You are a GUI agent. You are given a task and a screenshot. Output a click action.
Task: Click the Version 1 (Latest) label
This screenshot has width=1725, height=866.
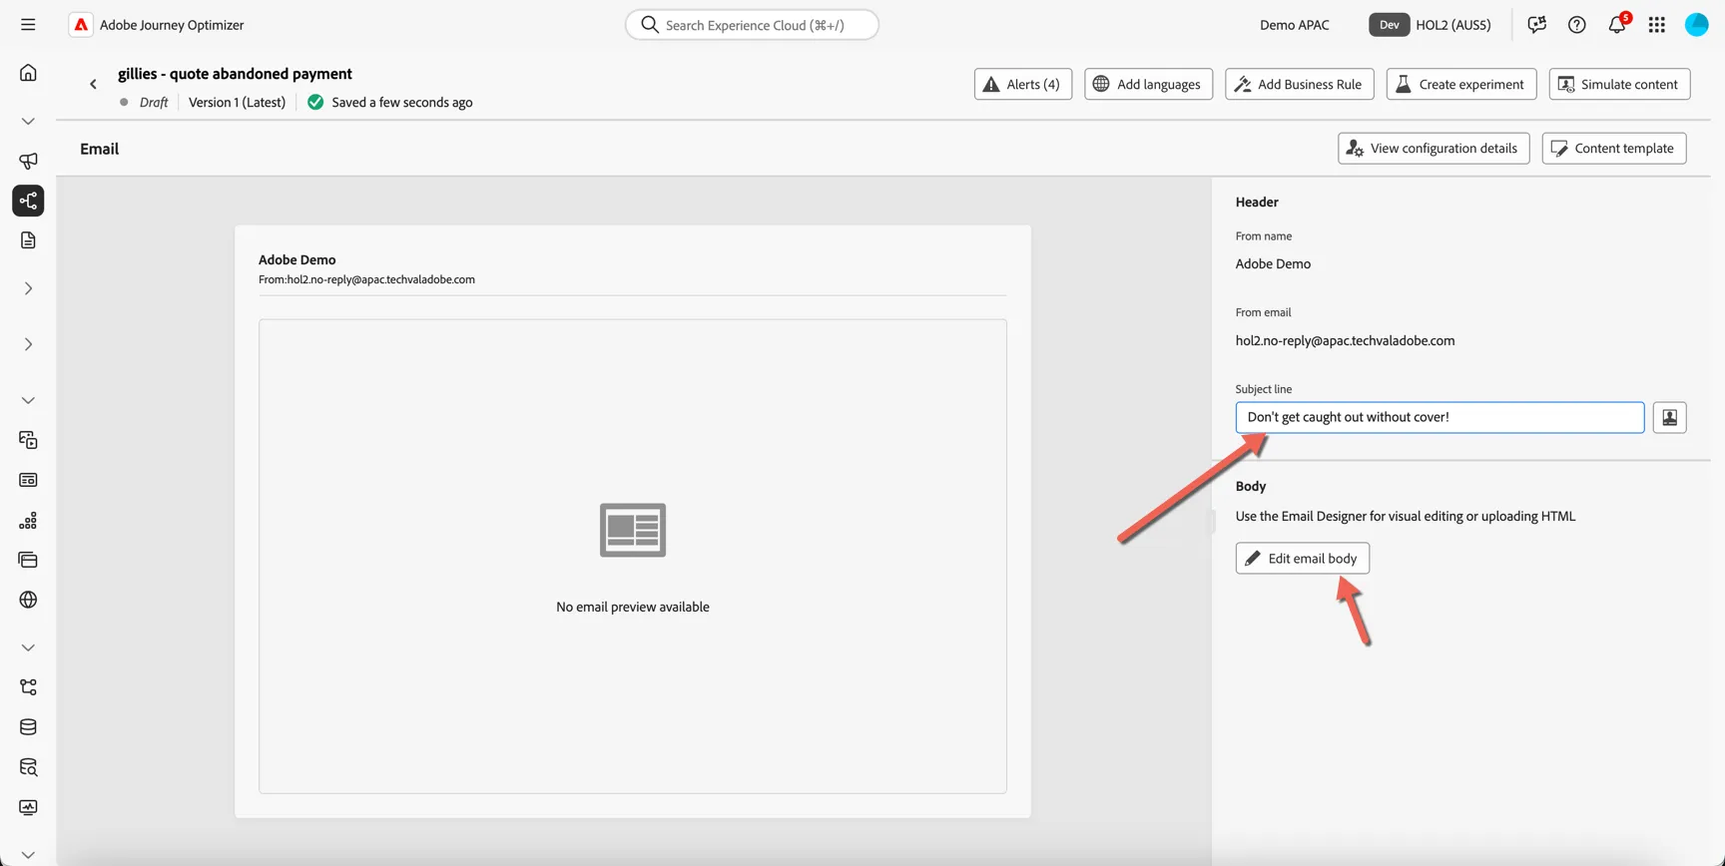237,102
